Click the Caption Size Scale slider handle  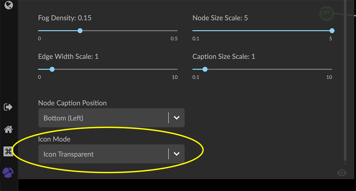pyautogui.click(x=205, y=69)
